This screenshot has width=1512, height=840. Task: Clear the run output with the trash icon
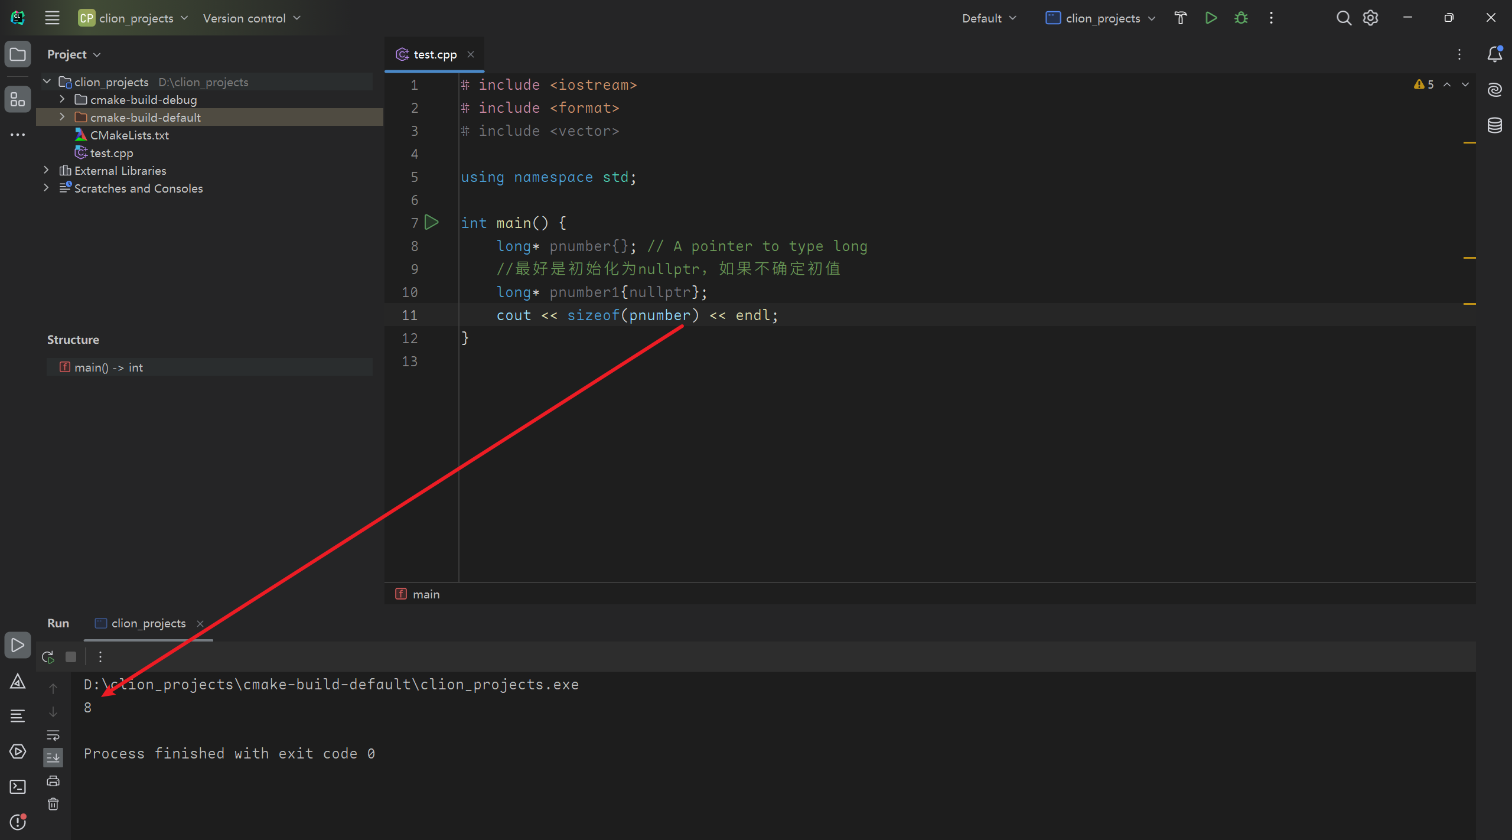click(53, 803)
